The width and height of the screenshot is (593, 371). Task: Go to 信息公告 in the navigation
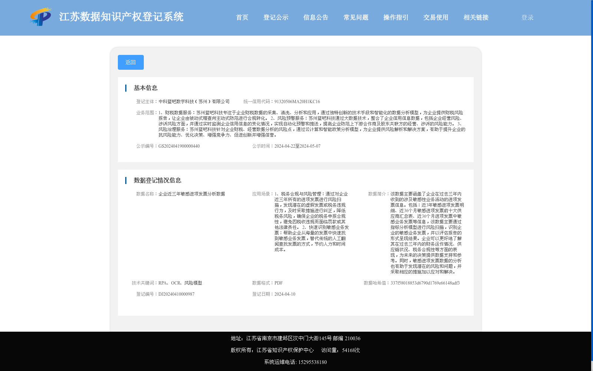pos(316,17)
